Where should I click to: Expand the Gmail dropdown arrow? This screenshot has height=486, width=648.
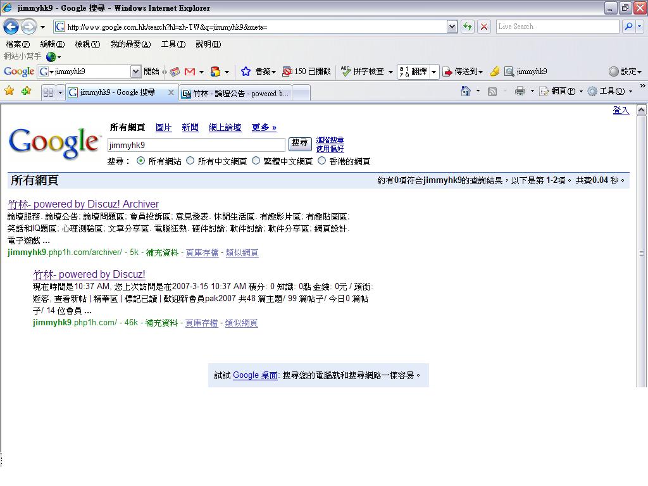[202, 72]
